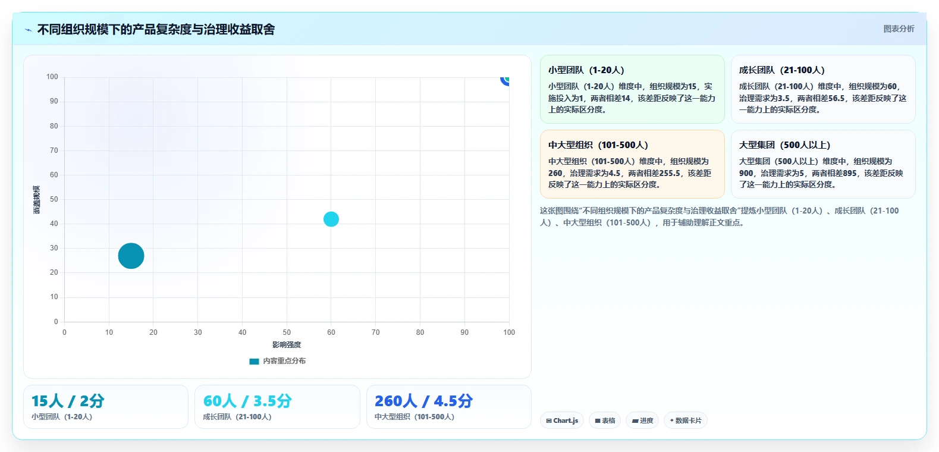Select the large teal bubble at 15

point(131,256)
